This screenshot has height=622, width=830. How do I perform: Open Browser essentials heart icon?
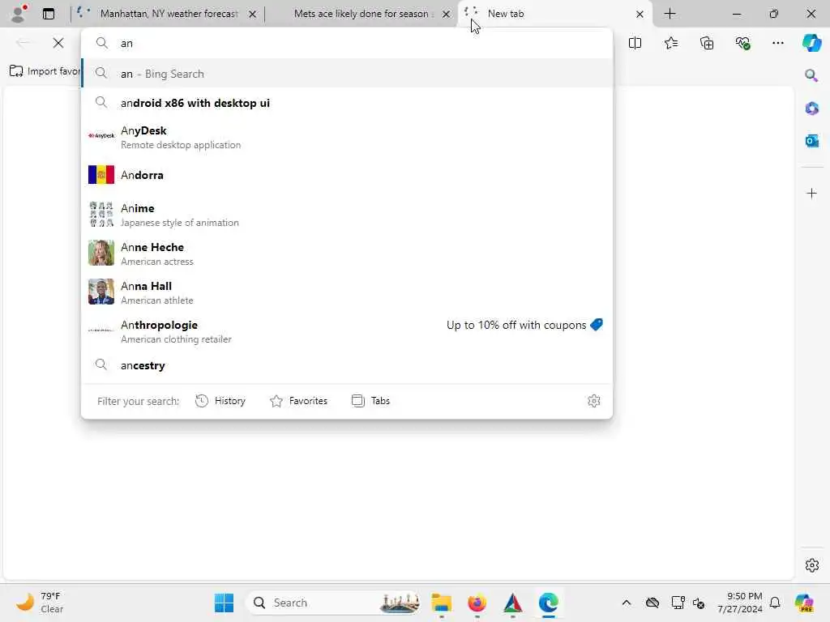click(742, 43)
